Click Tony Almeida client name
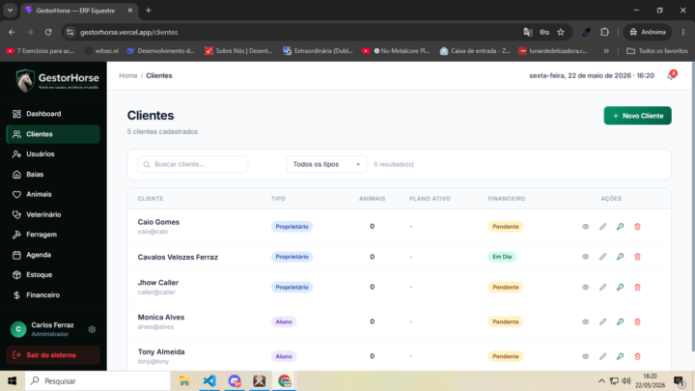The image size is (695, 391). click(161, 351)
